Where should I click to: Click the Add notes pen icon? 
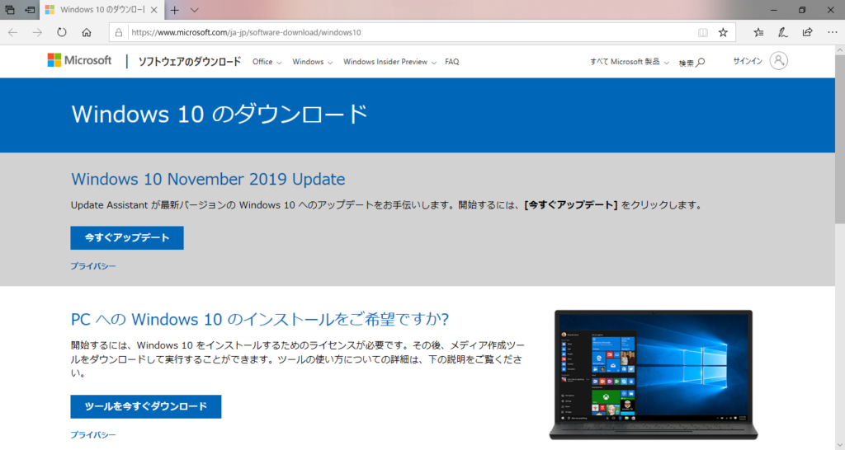click(x=782, y=32)
